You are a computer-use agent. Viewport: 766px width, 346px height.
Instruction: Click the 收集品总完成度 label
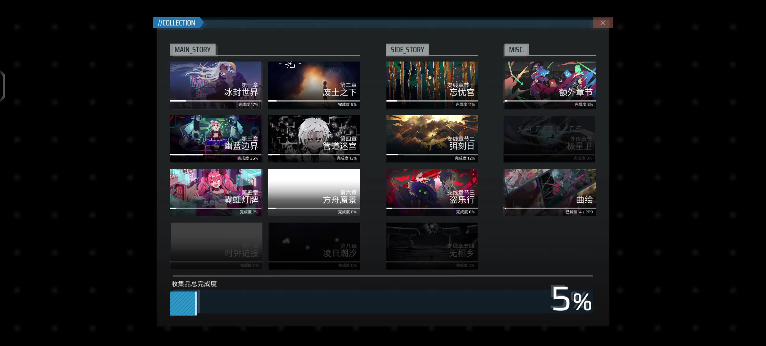[x=194, y=284]
